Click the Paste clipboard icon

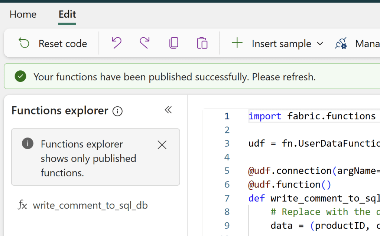point(202,43)
